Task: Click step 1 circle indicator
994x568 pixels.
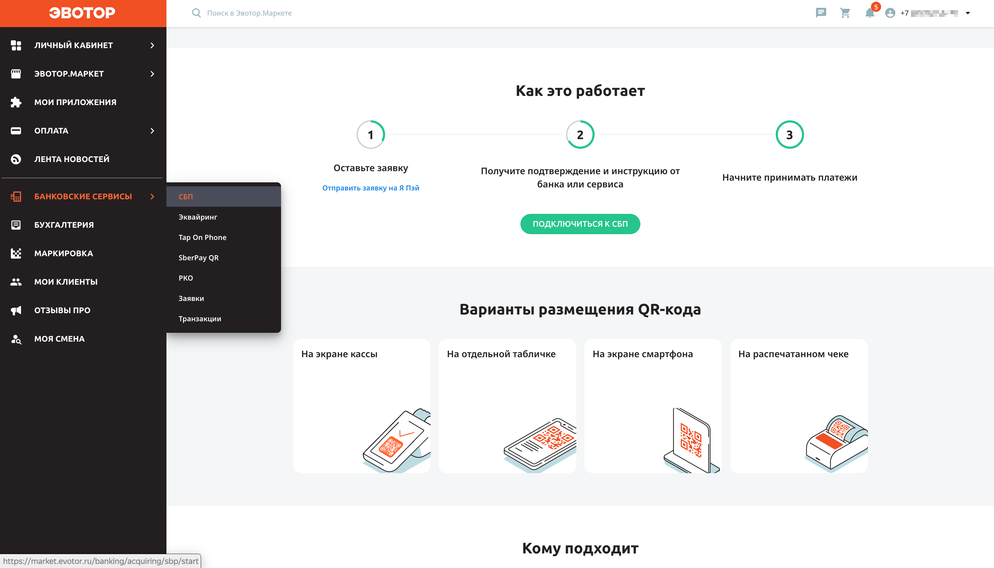Action: [x=371, y=135]
